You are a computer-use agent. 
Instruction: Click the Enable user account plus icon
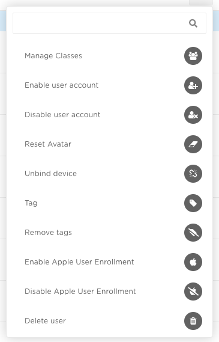(193, 85)
